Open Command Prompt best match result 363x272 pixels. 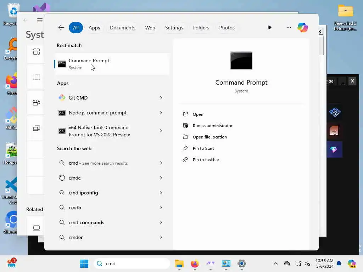[112, 64]
